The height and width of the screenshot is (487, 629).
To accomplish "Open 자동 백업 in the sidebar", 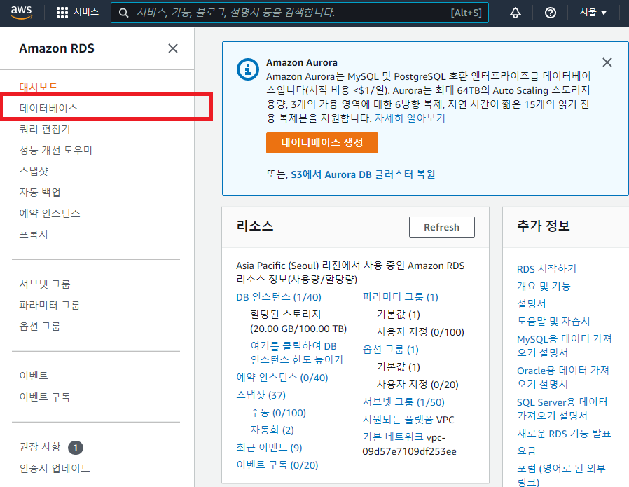I will tap(40, 192).
